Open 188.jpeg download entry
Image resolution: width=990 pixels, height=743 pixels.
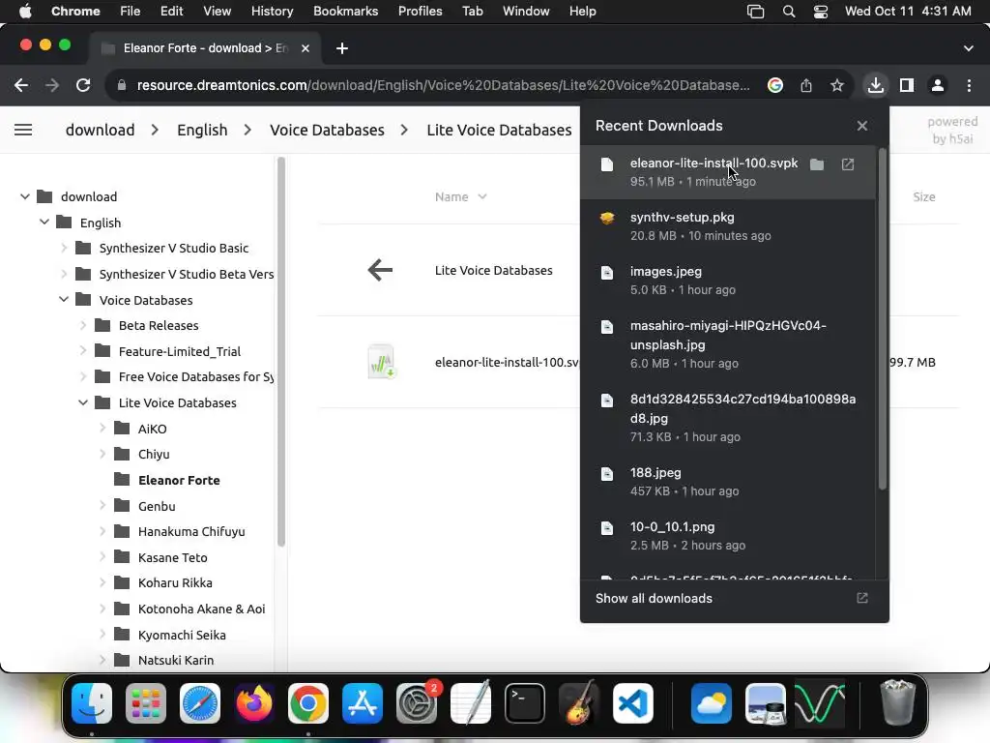tap(727, 482)
